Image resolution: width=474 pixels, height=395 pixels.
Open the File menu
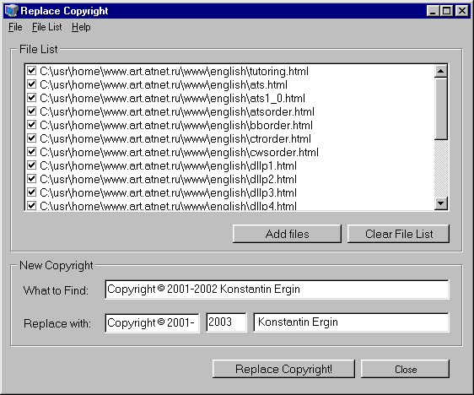[15, 27]
